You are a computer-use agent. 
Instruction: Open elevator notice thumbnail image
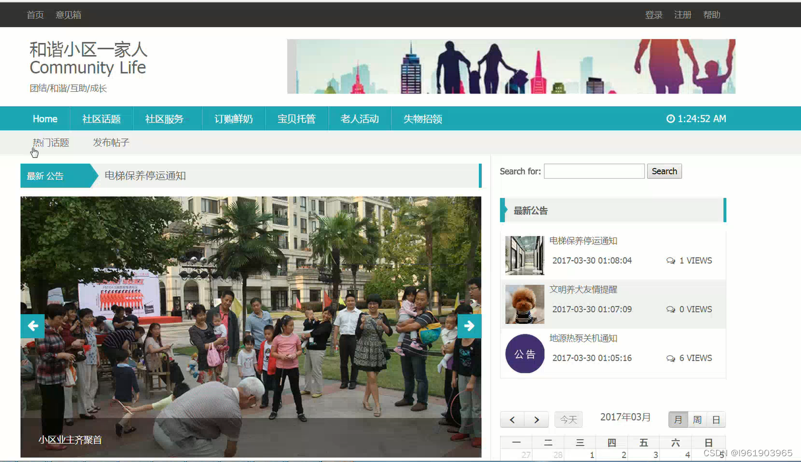[525, 255]
